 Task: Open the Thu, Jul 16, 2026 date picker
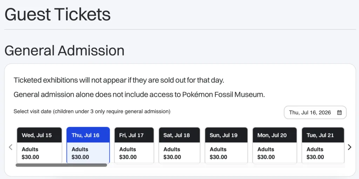pyautogui.click(x=315, y=112)
